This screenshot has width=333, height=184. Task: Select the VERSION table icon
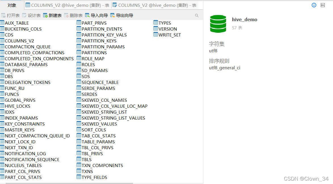(156, 28)
